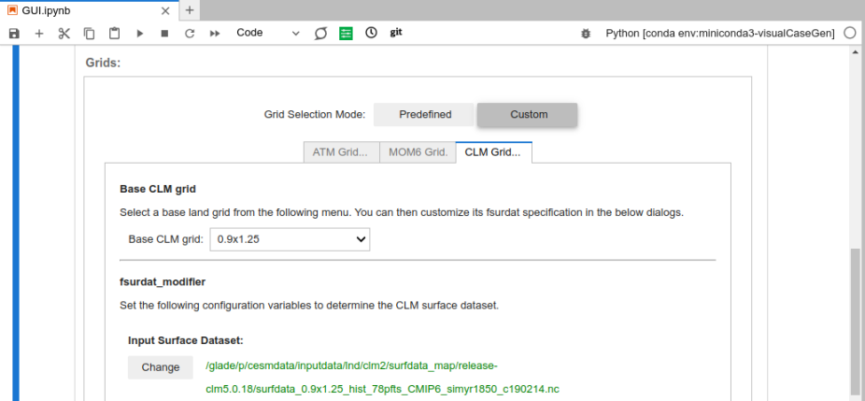Select Predefined grid selection mode
The width and height of the screenshot is (865, 401).
pyautogui.click(x=425, y=114)
